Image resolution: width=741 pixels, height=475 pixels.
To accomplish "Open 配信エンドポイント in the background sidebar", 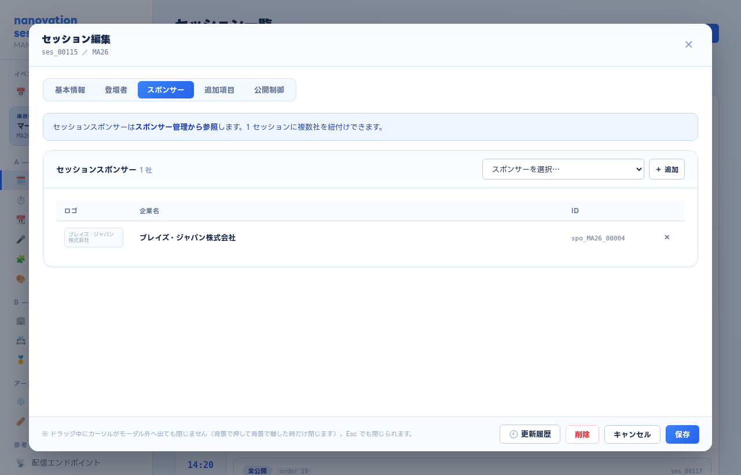I will point(66,463).
